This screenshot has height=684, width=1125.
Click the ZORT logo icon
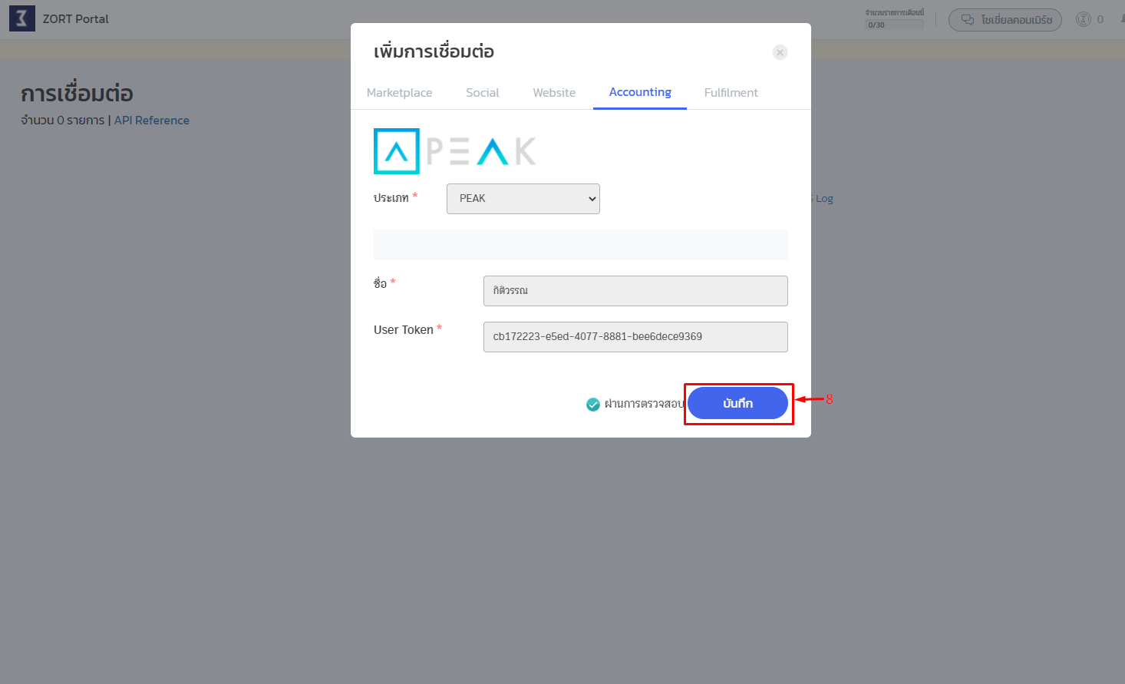22,19
